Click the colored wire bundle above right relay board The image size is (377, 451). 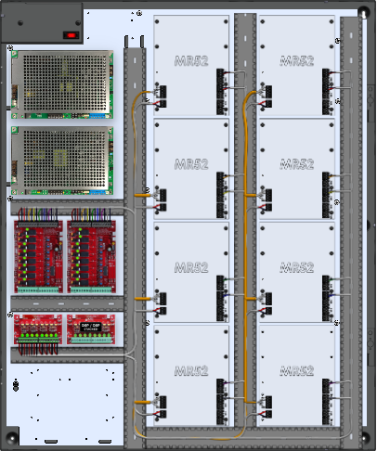(x=91, y=214)
